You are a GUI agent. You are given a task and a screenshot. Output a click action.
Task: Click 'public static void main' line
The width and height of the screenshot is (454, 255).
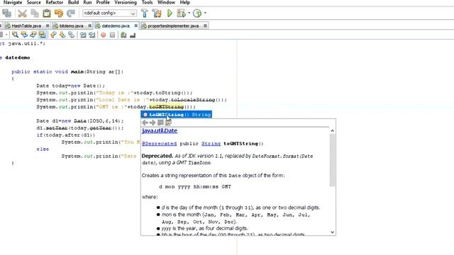[x=67, y=72]
